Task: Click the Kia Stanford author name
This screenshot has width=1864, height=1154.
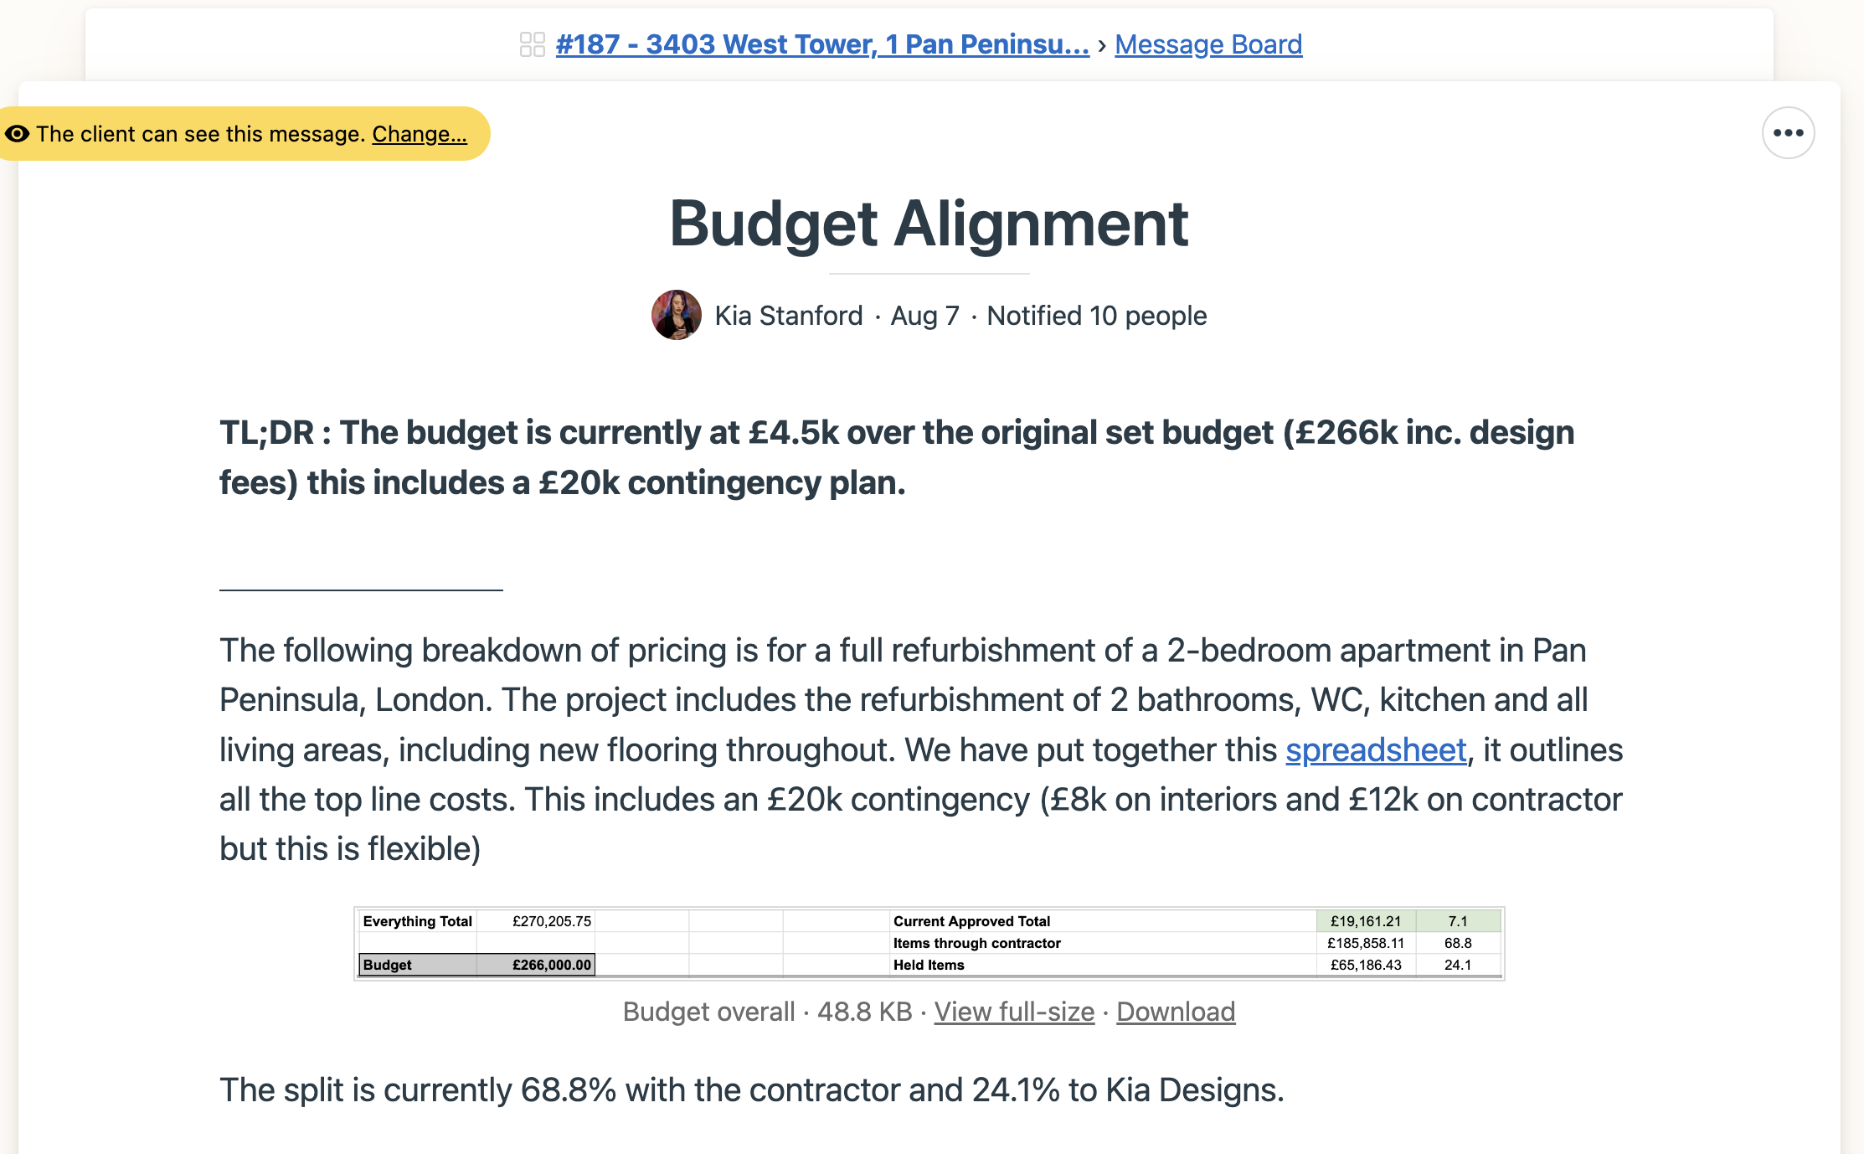Action: 789,316
